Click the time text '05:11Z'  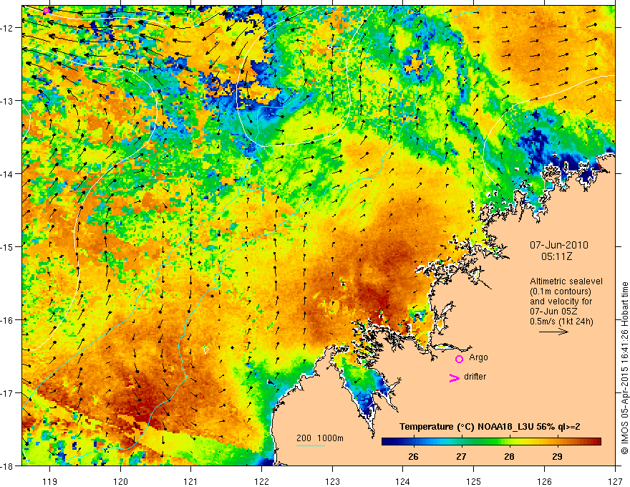point(556,256)
